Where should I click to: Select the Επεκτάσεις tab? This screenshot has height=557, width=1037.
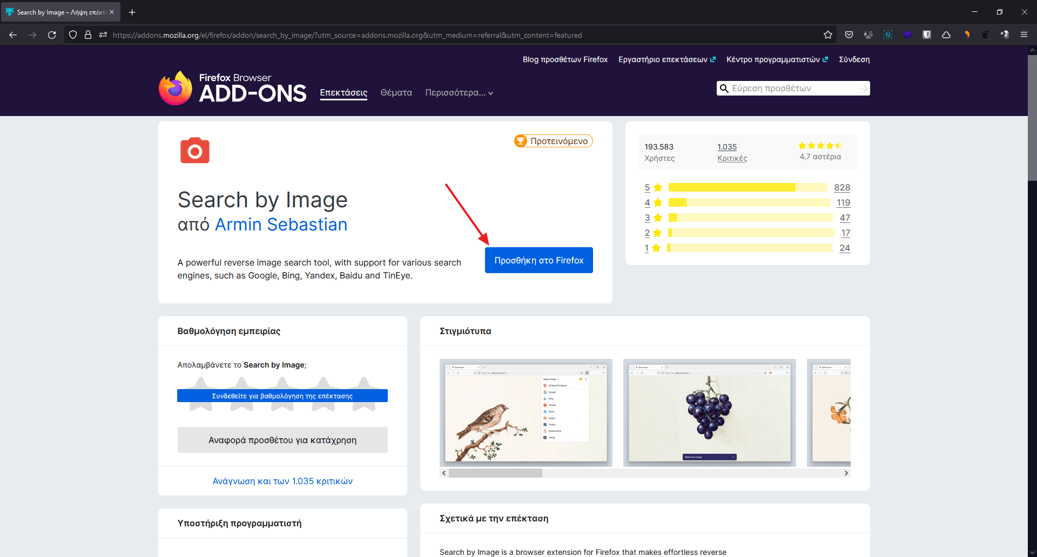point(344,93)
